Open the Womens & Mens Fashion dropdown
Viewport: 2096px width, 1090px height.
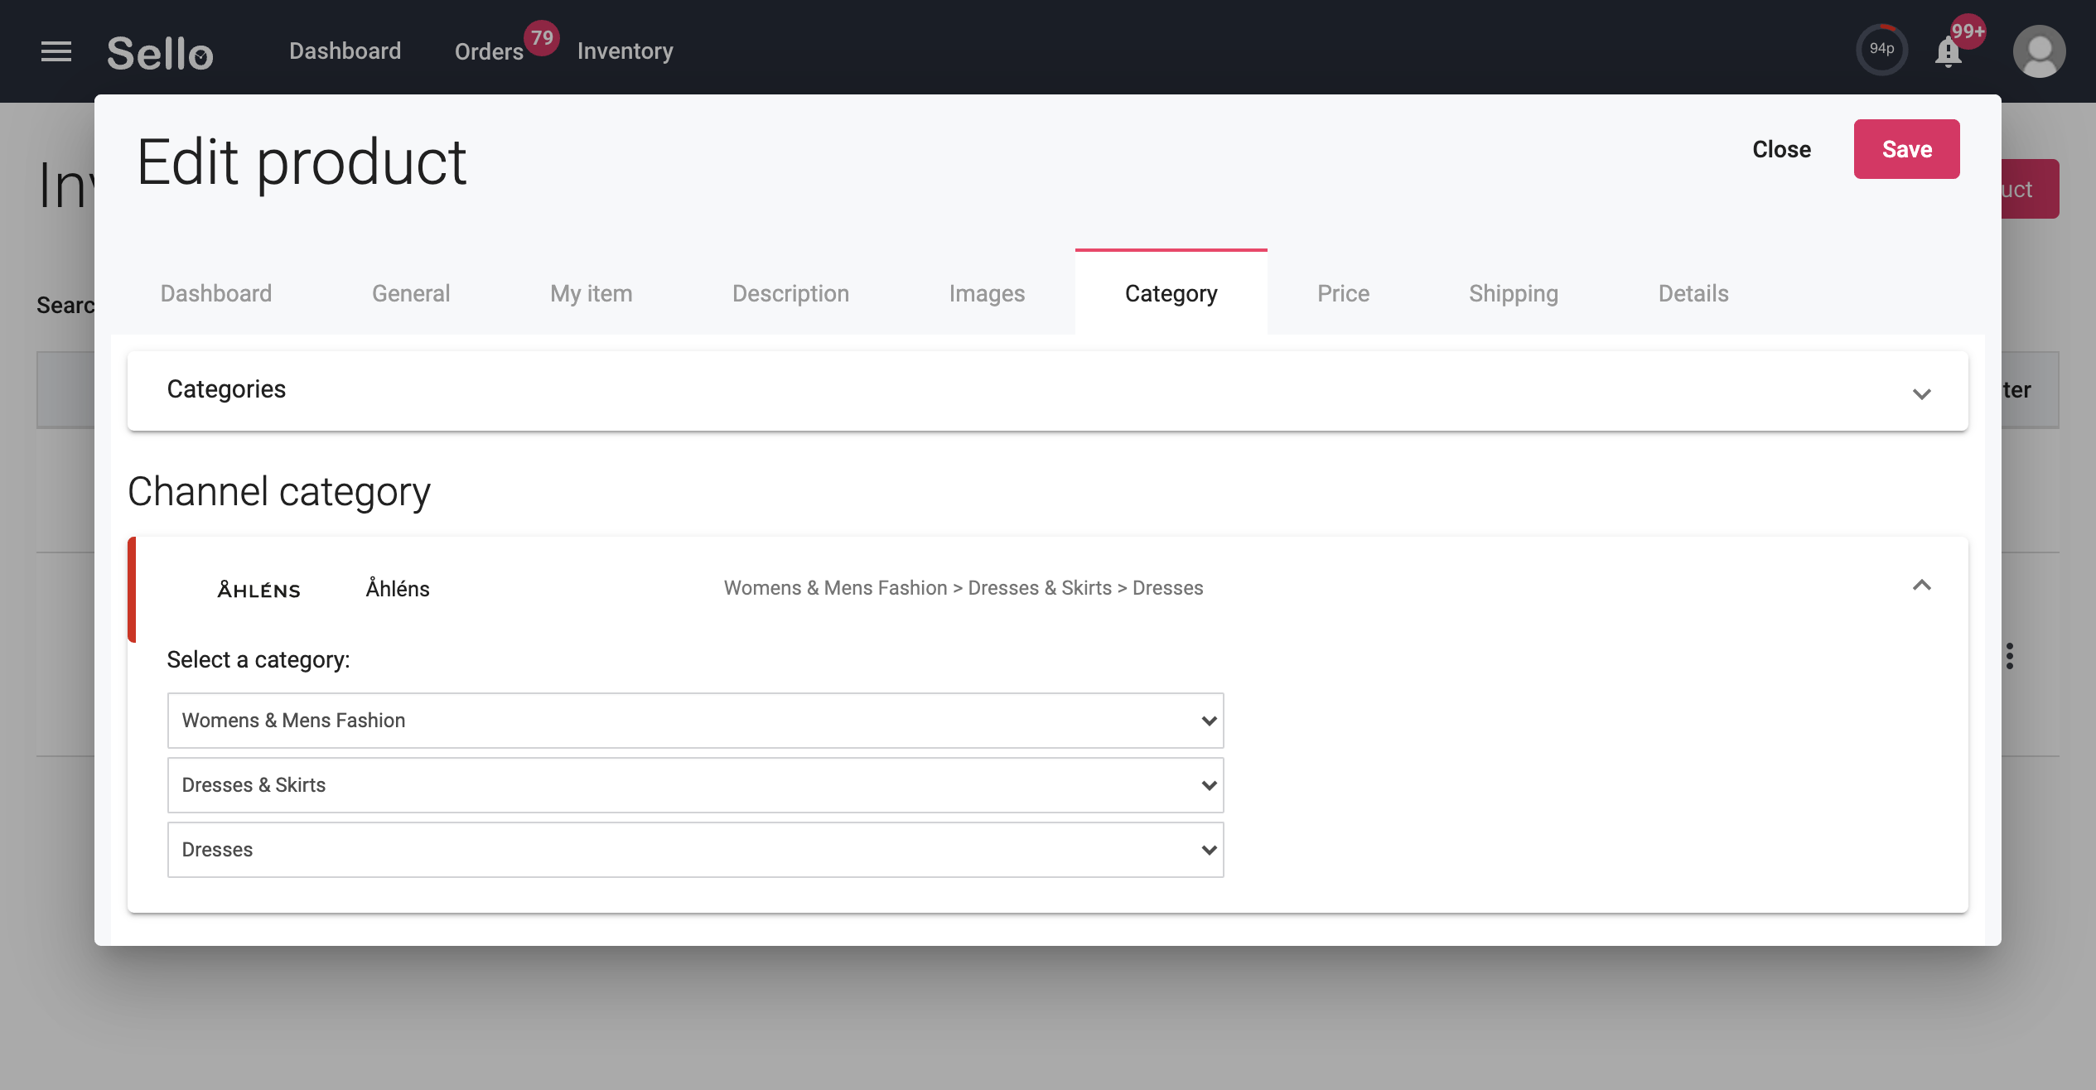pyautogui.click(x=695, y=721)
